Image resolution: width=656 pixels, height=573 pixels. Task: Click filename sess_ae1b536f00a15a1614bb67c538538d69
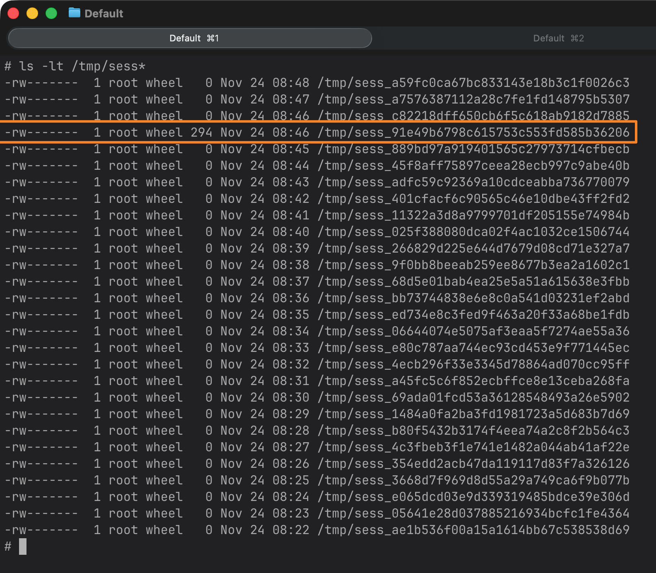473,530
